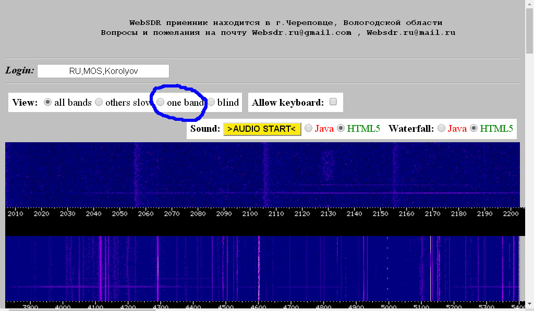Select the "all bands" view radio button
Viewport: 534px width, 311px height.
click(47, 102)
